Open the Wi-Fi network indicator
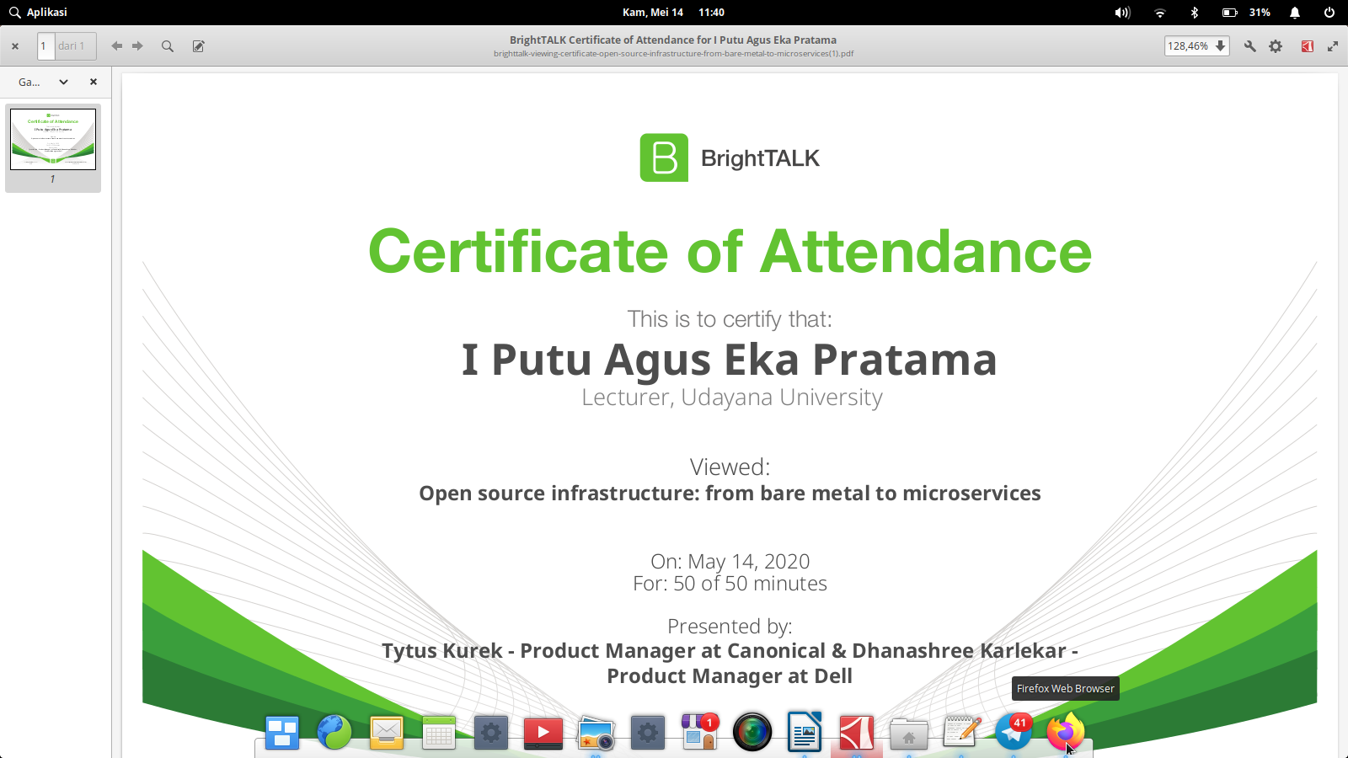 (1160, 13)
